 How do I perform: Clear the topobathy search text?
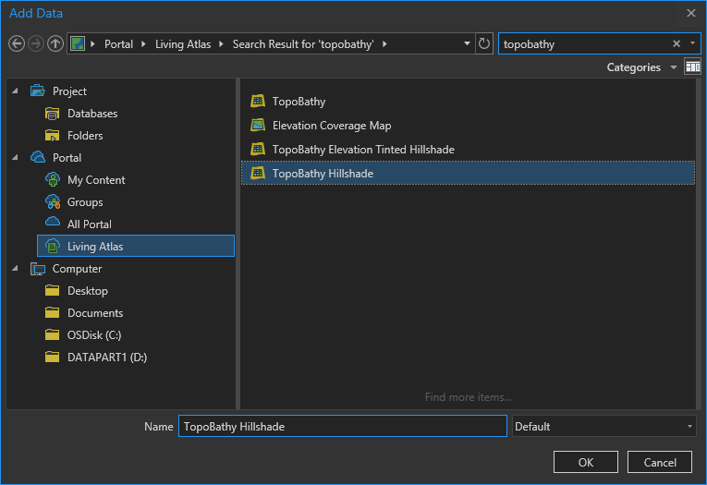click(x=676, y=43)
